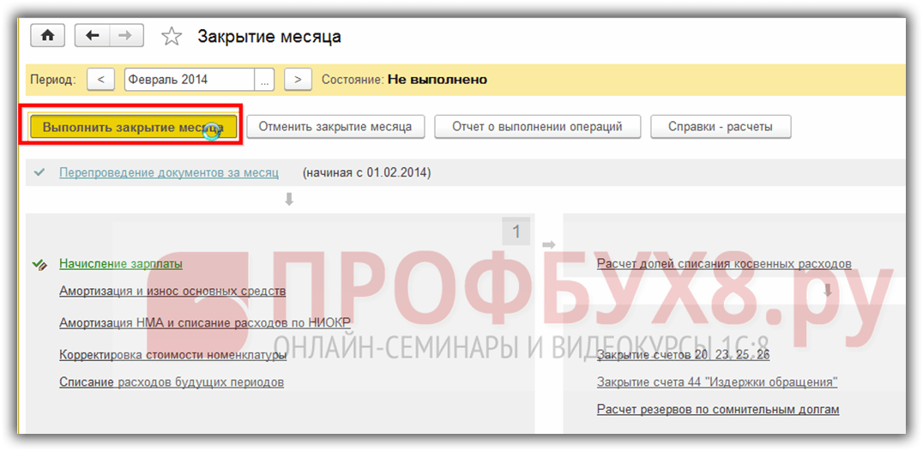Click the Февраль 2014 period field
This screenshot has width=923, height=451.
point(189,80)
